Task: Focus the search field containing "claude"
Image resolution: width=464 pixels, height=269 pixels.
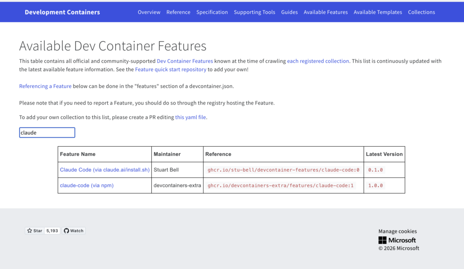Action: click(47, 133)
